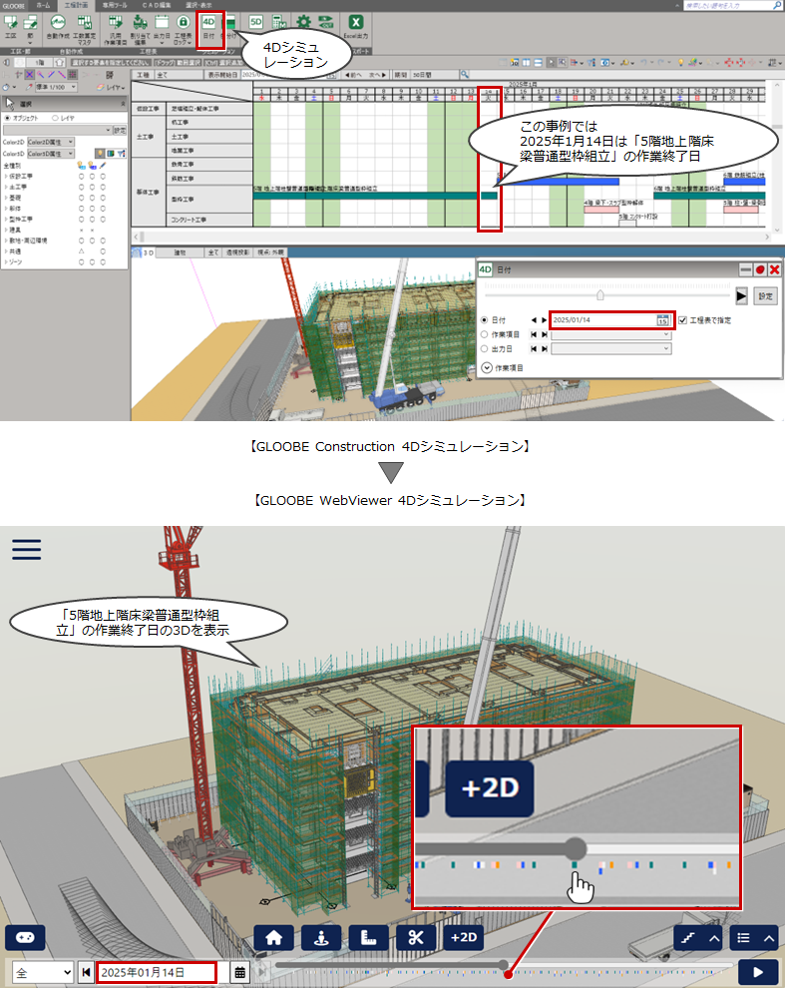Open the 選択・表示 ribbon tab

(198, 5)
